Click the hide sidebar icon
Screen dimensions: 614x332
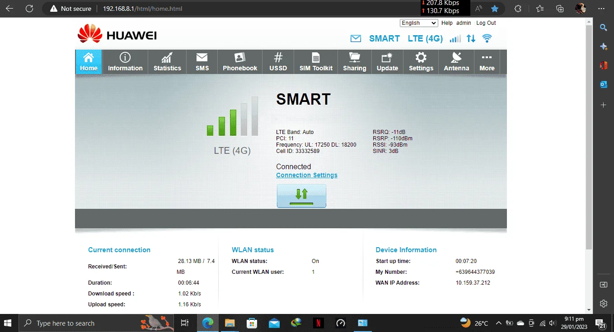click(x=603, y=285)
